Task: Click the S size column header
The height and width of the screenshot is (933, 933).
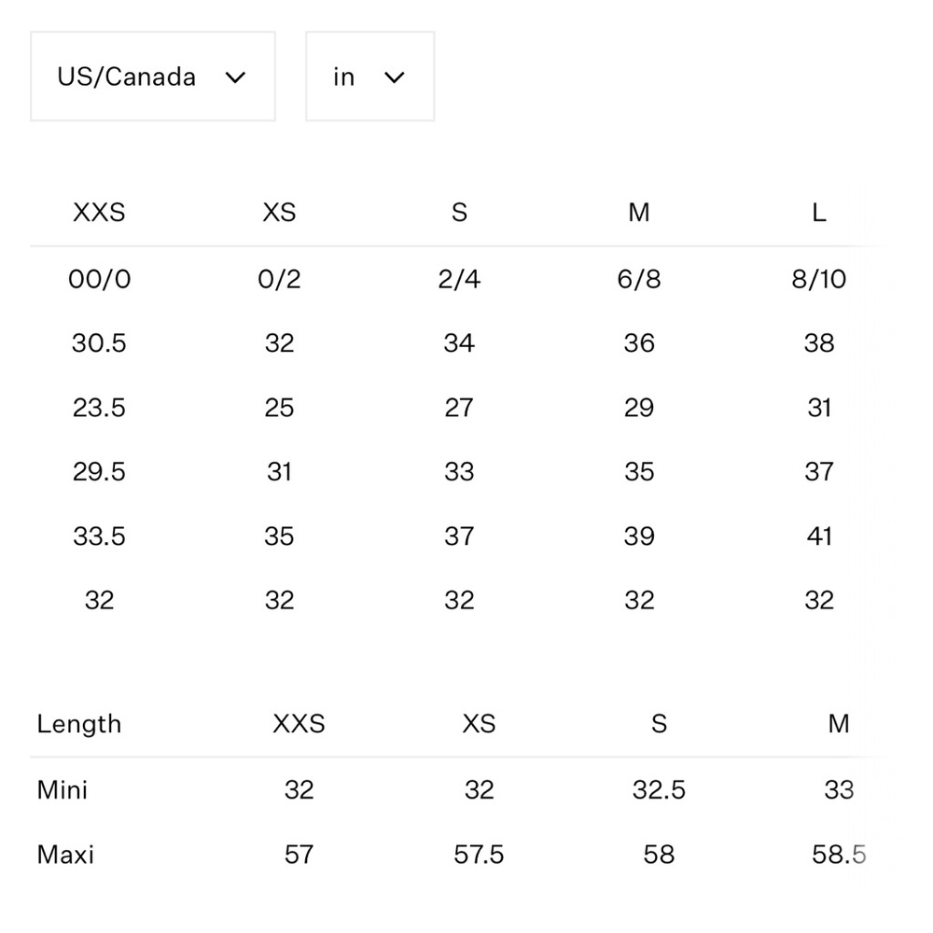Action: [459, 213]
